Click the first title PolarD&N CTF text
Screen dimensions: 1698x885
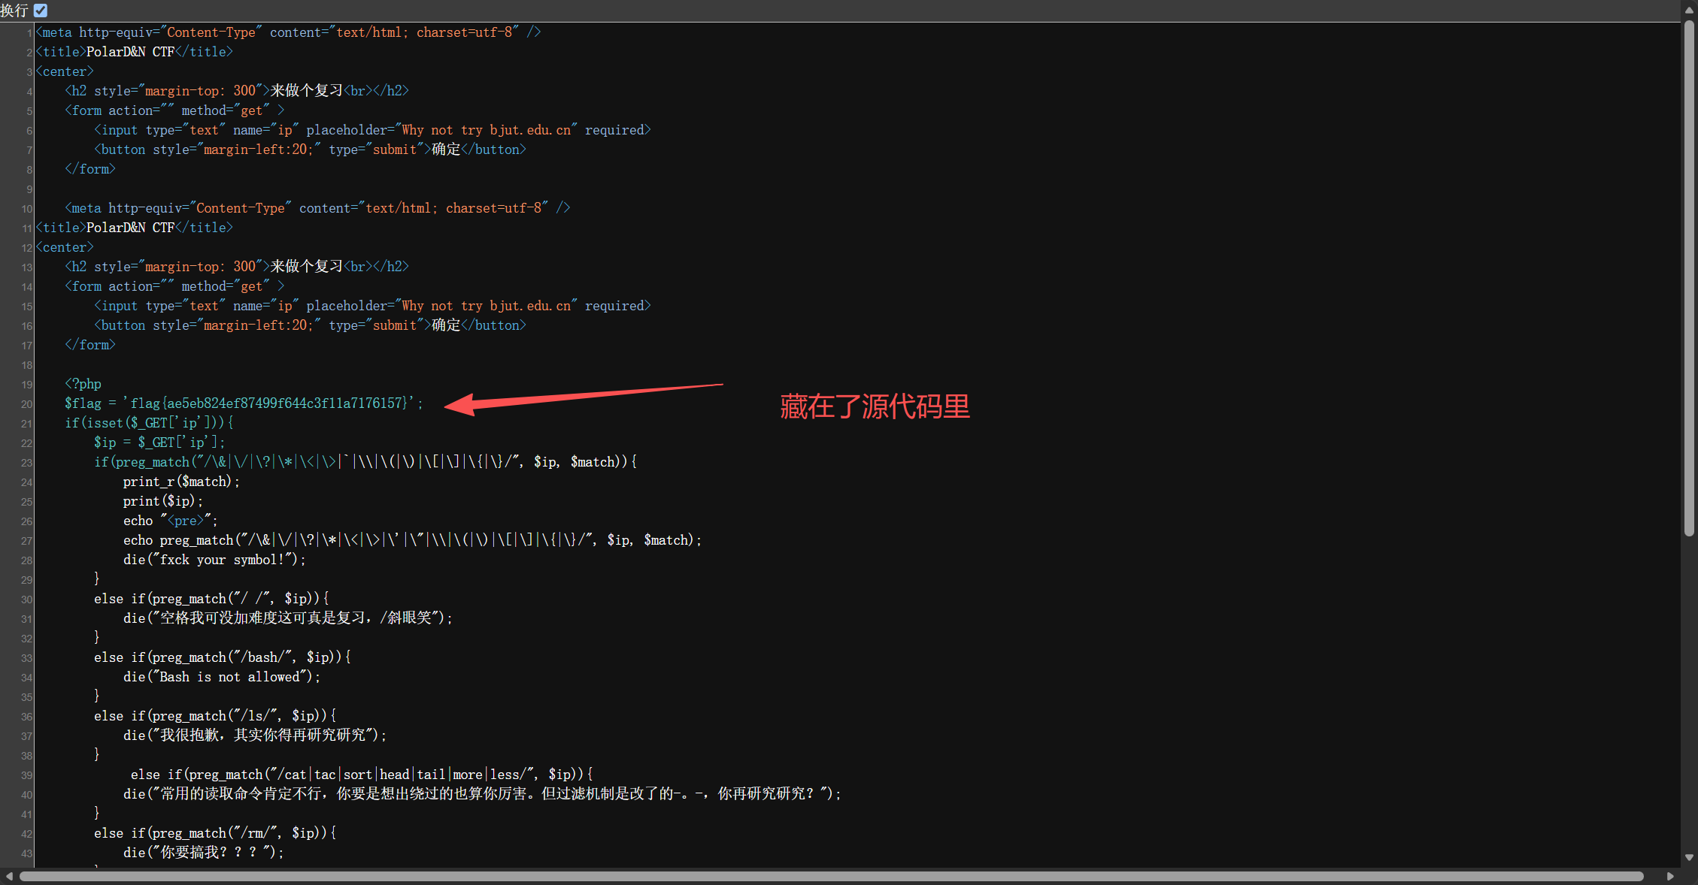point(130,52)
